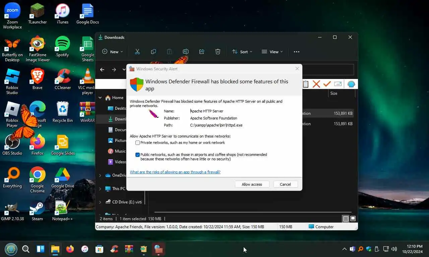Open Spotify desktop shortcut
The width and height of the screenshot is (429, 257).
(x=62, y=46)
